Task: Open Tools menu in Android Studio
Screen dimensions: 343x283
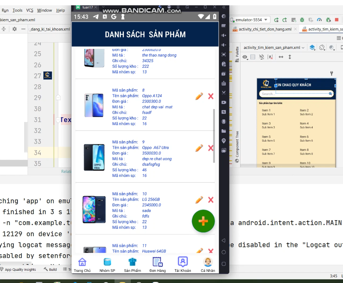Action: pyautogui.click(x=17, y=10)
